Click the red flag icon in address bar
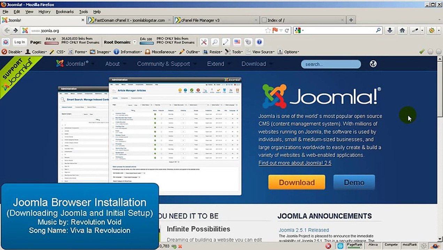 [275, 31]
